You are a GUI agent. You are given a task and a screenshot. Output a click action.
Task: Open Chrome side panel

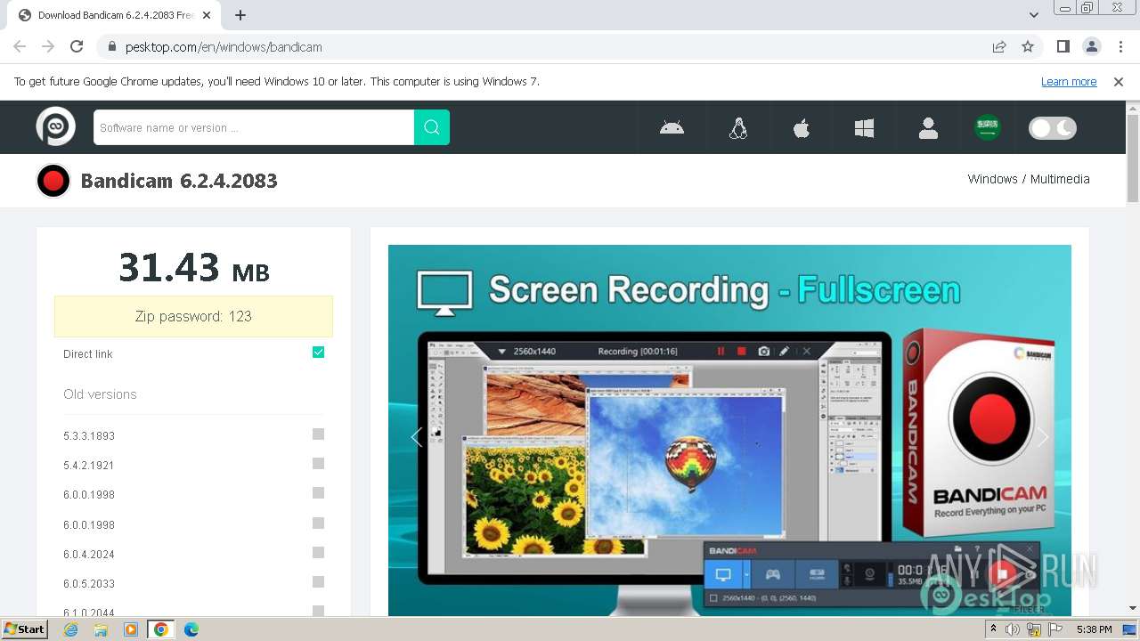tap(1063, 46)
